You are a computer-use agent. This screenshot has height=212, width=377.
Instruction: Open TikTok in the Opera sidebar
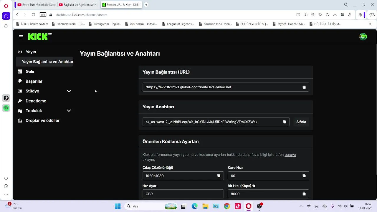click(x=6, y=98)
